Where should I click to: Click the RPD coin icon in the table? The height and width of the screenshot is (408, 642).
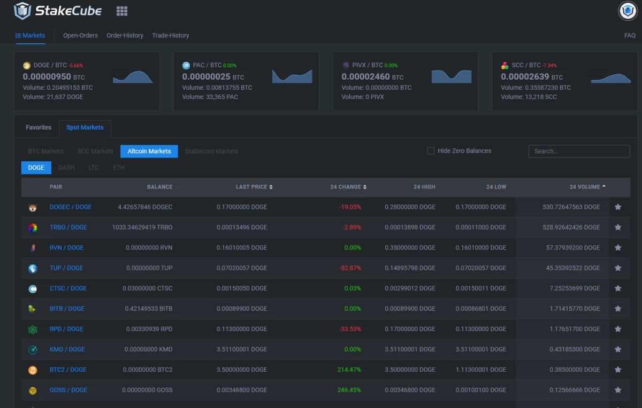pos(33,329)
